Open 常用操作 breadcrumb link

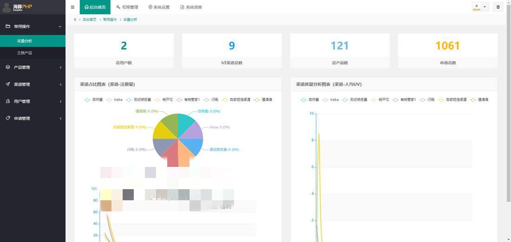[110, 19]
